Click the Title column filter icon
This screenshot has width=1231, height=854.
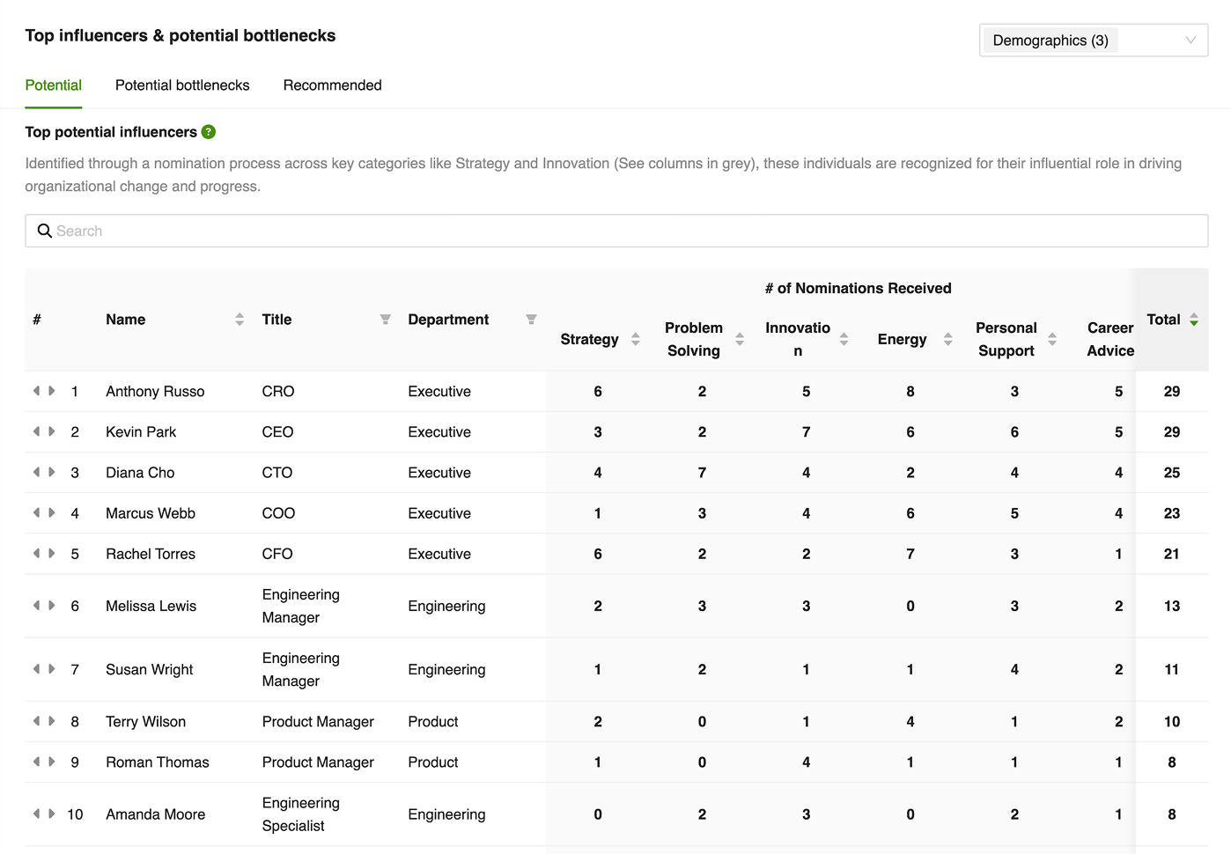[x=385, y=320]
